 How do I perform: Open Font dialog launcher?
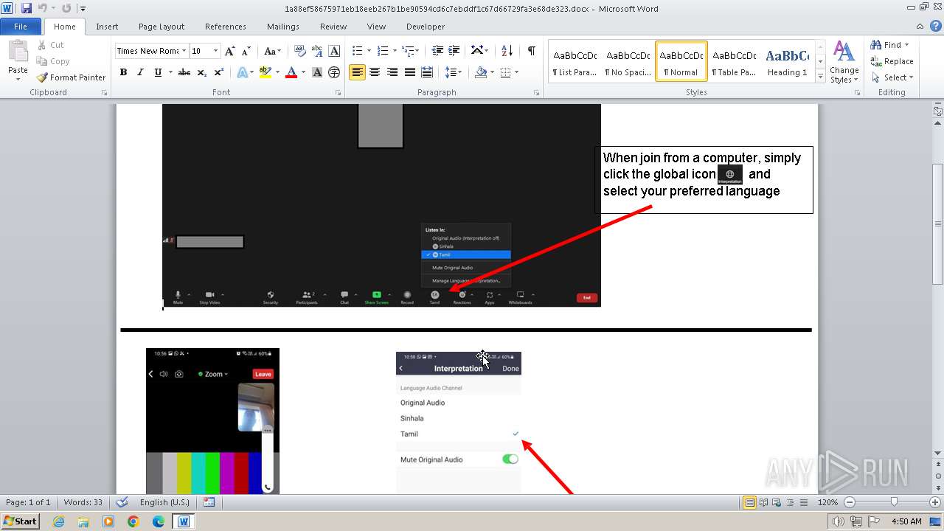[338, 93]
